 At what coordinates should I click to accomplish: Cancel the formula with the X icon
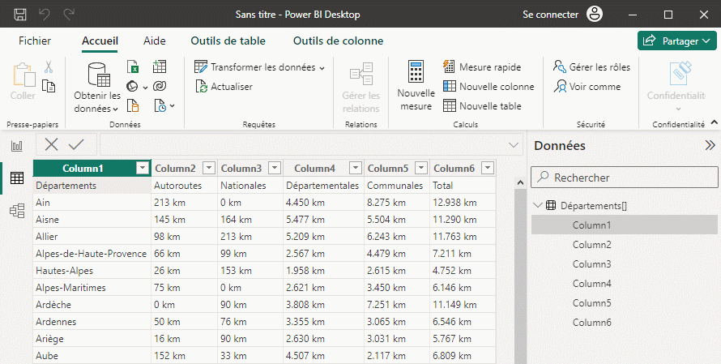[x=52, y=144]
